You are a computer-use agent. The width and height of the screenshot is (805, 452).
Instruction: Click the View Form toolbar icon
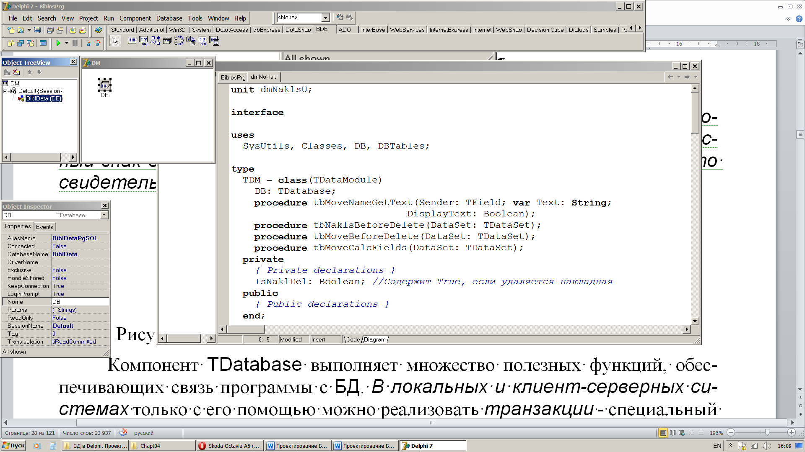coord(21,43)
